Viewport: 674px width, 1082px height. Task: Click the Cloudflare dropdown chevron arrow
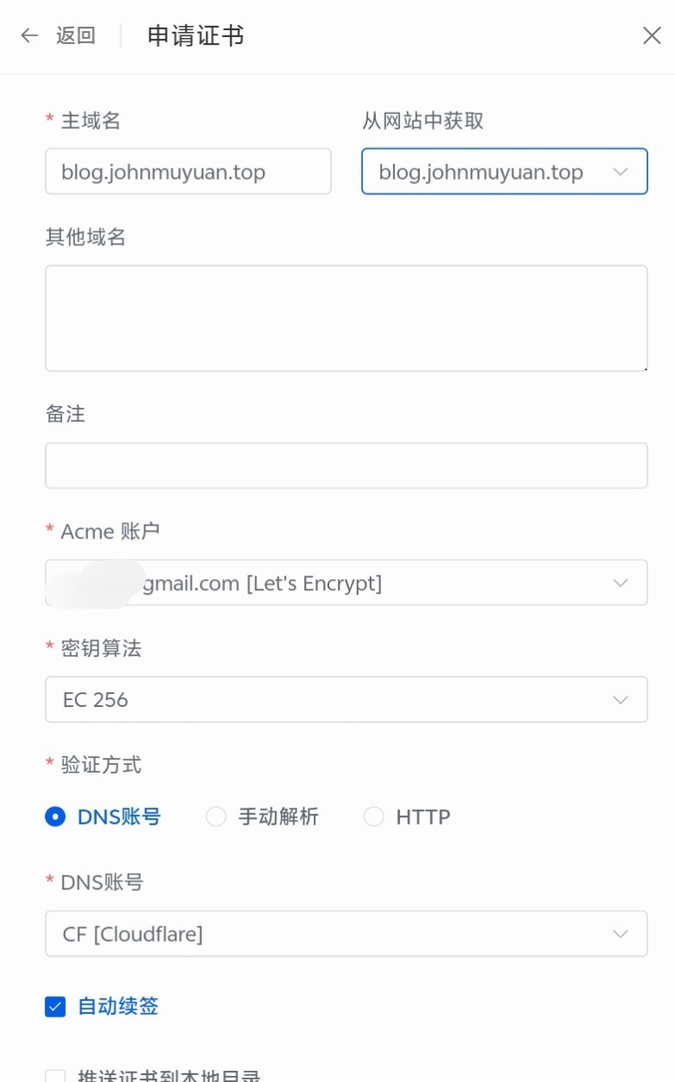pos(620,933)
